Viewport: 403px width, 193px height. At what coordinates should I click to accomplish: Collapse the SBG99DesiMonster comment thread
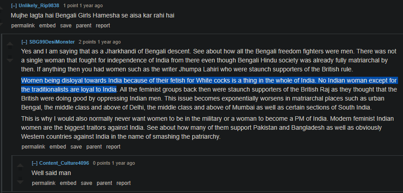(x=24, y=42)
